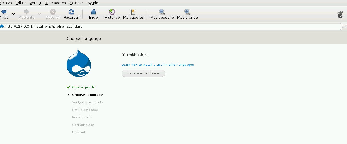This screenshot has width=347, height=144.
Task: Click the Finished step
Action: point(78,132)
